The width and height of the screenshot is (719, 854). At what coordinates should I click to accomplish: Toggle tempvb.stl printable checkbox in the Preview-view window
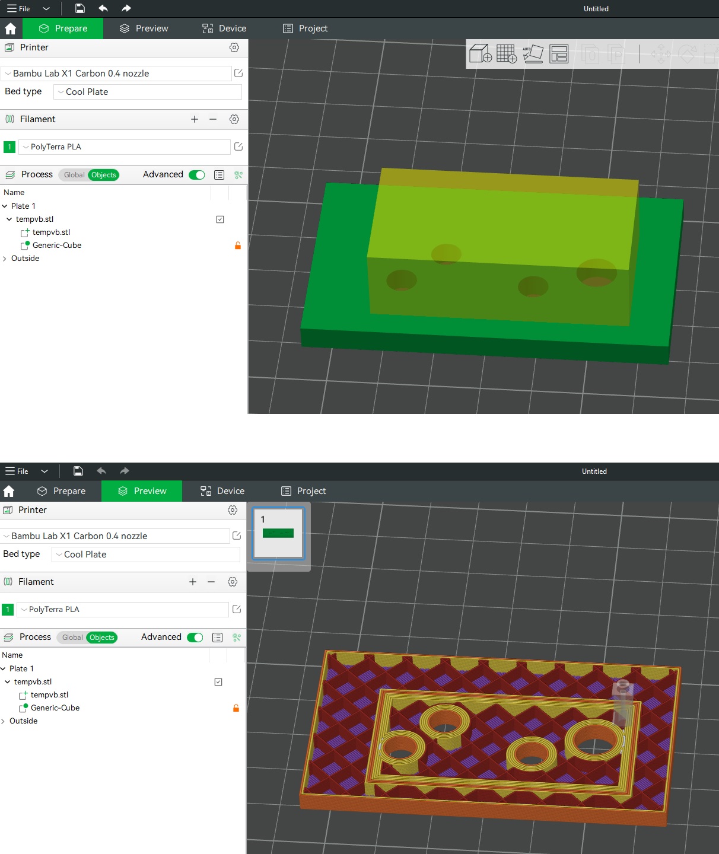tap(218, 682)
